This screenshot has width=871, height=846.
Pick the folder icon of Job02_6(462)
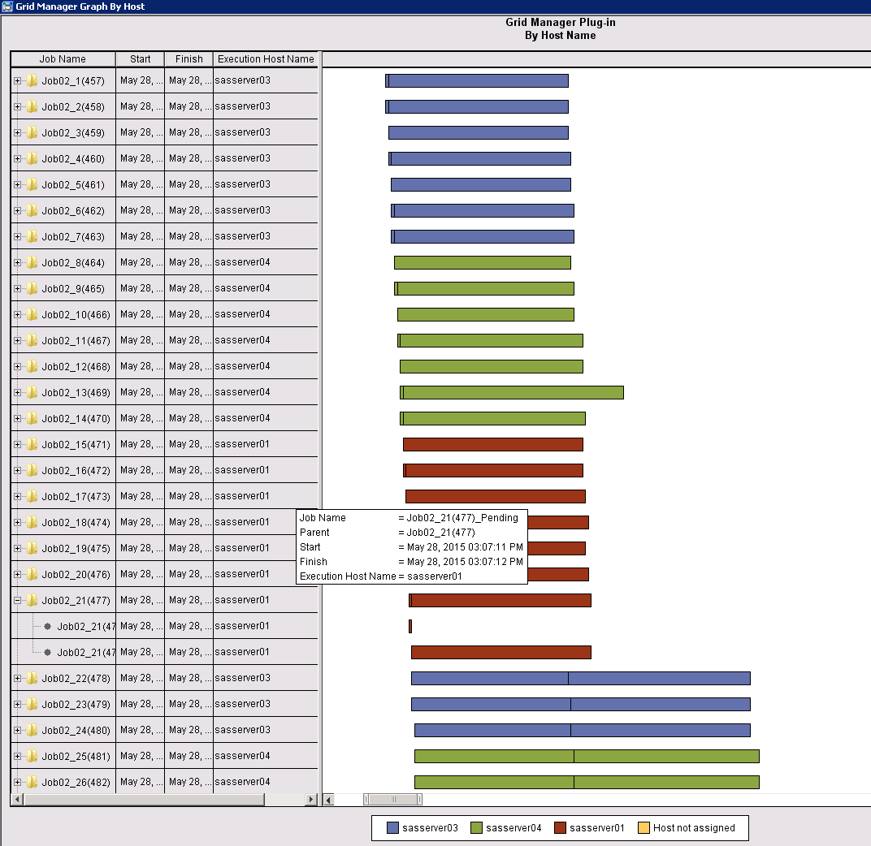click(x=32, y=210)
